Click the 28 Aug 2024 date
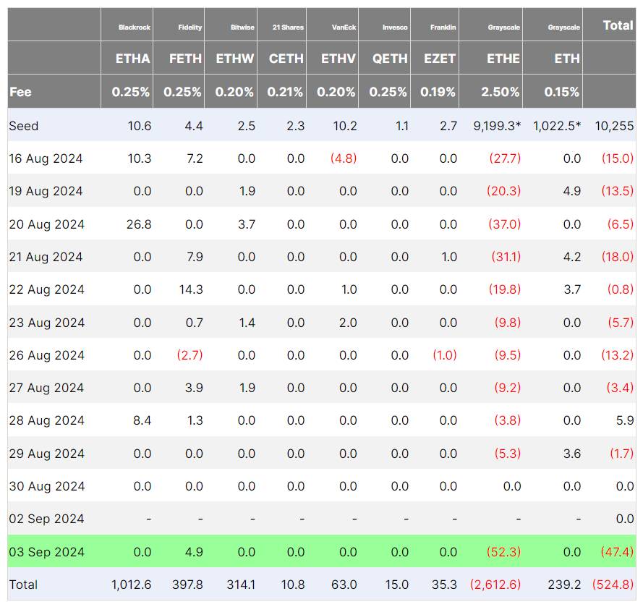The width and height of the screenshot is (643, 607). point(47,421)
